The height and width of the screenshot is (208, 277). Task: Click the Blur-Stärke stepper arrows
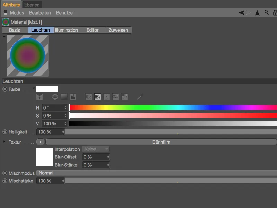108,165
